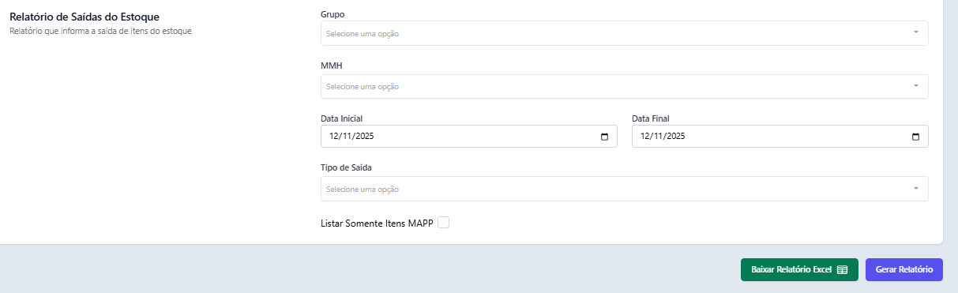Click the Data Inicial date field
The height and width of the screenshot is (293, 958).
(x=469, y=137)
